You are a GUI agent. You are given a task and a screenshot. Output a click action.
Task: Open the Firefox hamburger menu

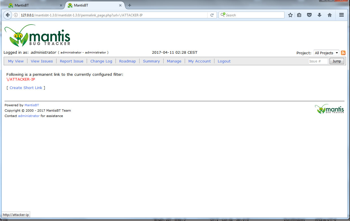342,15
